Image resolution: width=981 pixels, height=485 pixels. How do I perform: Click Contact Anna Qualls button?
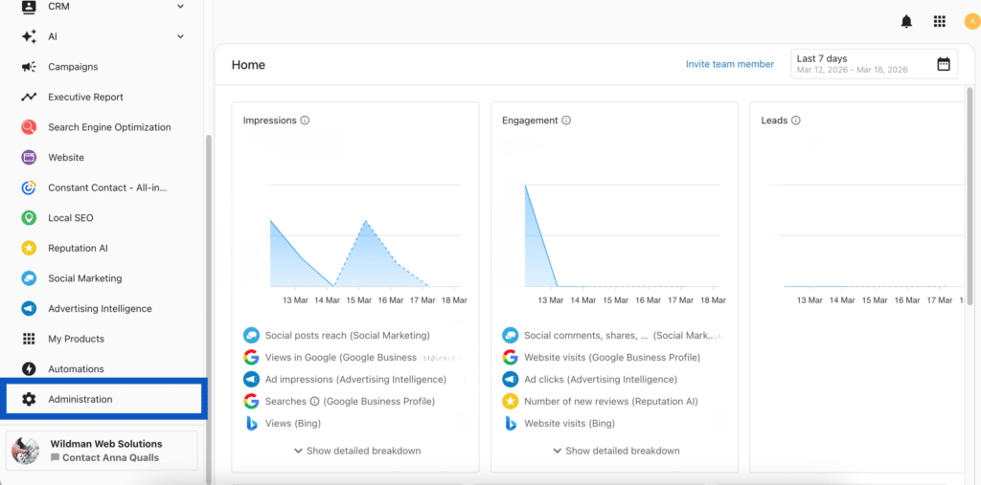point(110,457)
